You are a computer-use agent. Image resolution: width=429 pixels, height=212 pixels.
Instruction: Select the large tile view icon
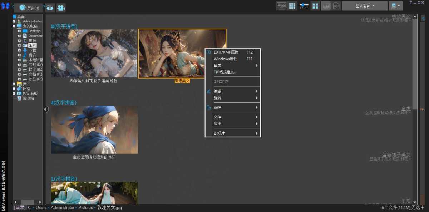click(x=316, y=6)
